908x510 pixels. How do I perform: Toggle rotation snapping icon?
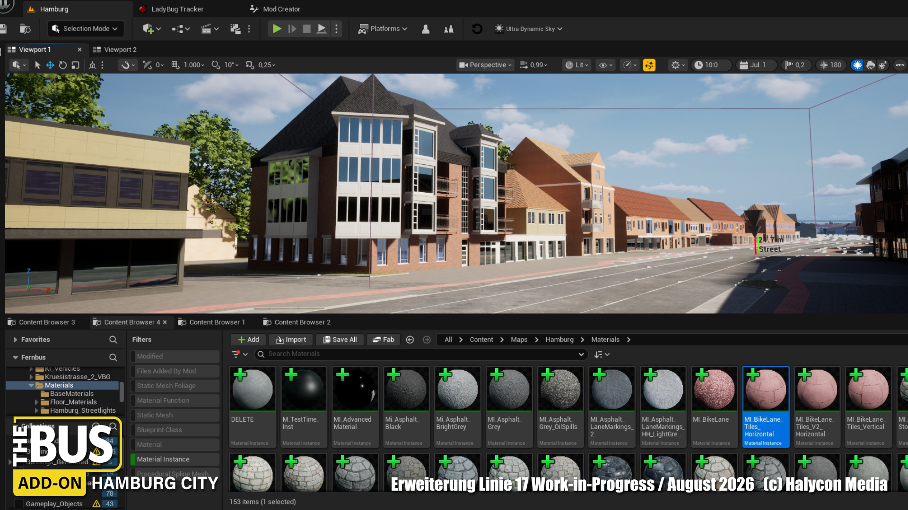216,65
